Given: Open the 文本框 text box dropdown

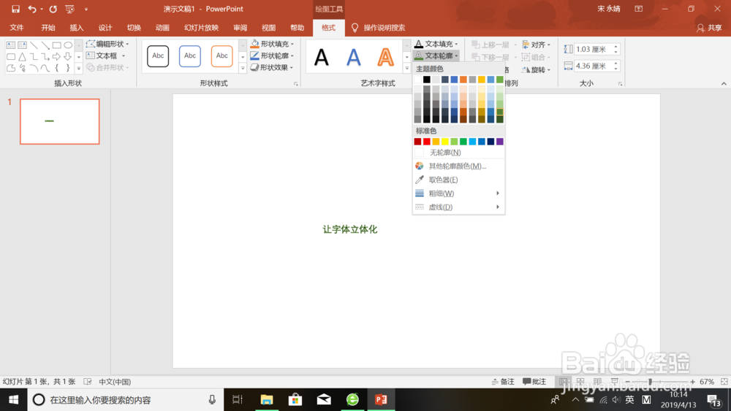Looking at the screenshot, I should point(106,56).
